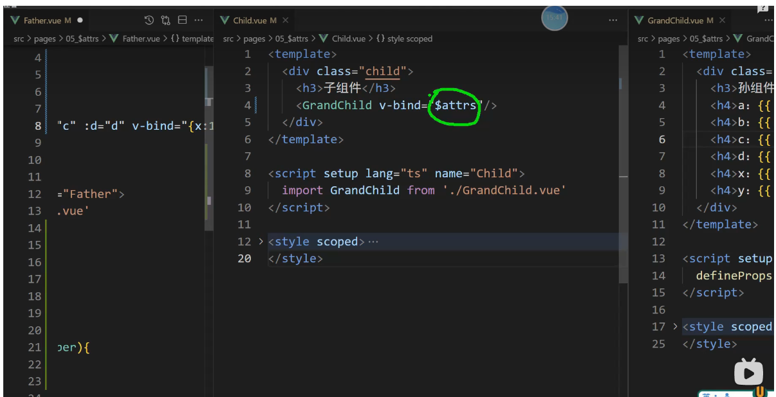This screenshot has height=397, width=776.
Task: Click closing '</div>' on Child.vue line 5
Action: [x=302, y=122]
